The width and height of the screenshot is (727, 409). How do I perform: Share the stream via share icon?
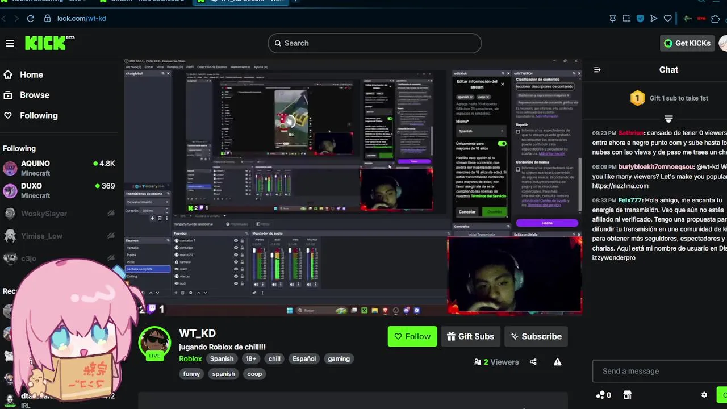[533, 362]
